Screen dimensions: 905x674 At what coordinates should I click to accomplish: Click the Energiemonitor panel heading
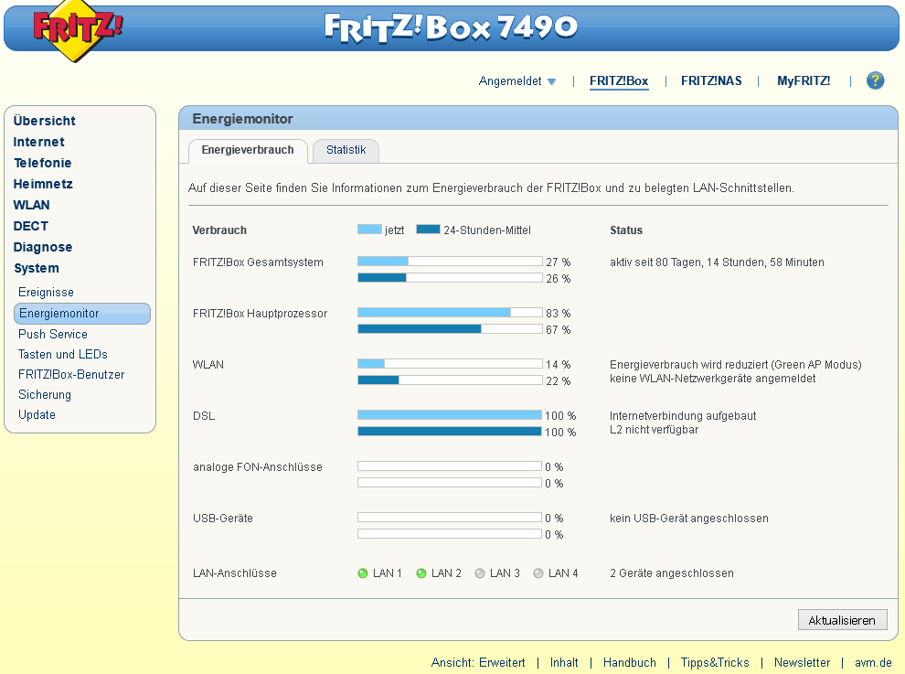(x=242, y=119)
